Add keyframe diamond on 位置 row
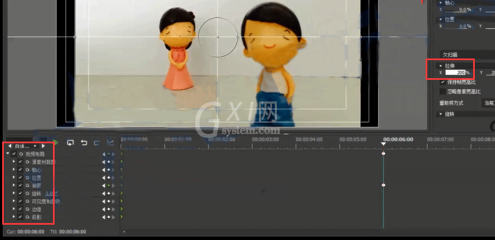The height and width of the screenshot is (240, 495). 108,178
